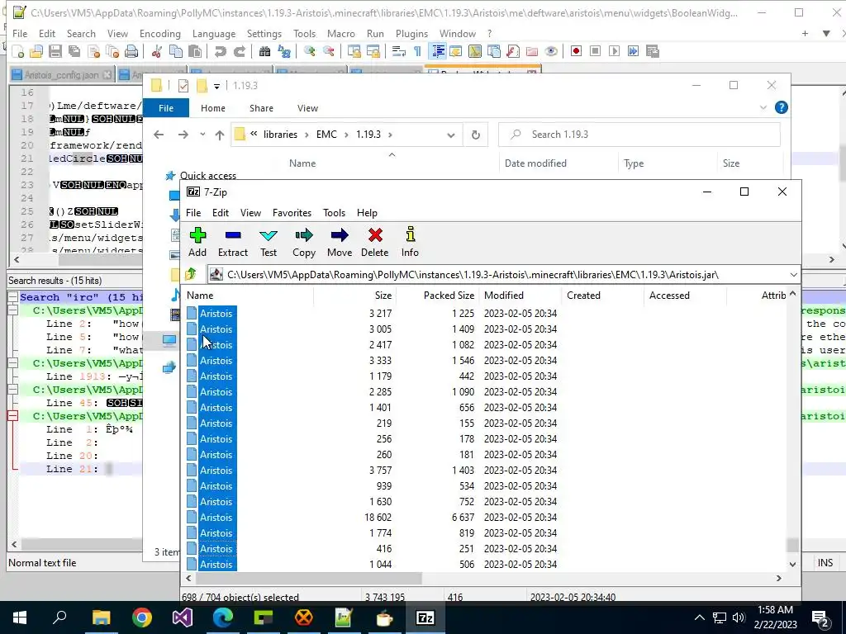Screen dimensions: 846x634
Task: Toggle indent guide icon in Notepad++
Action: click(438, 51)
